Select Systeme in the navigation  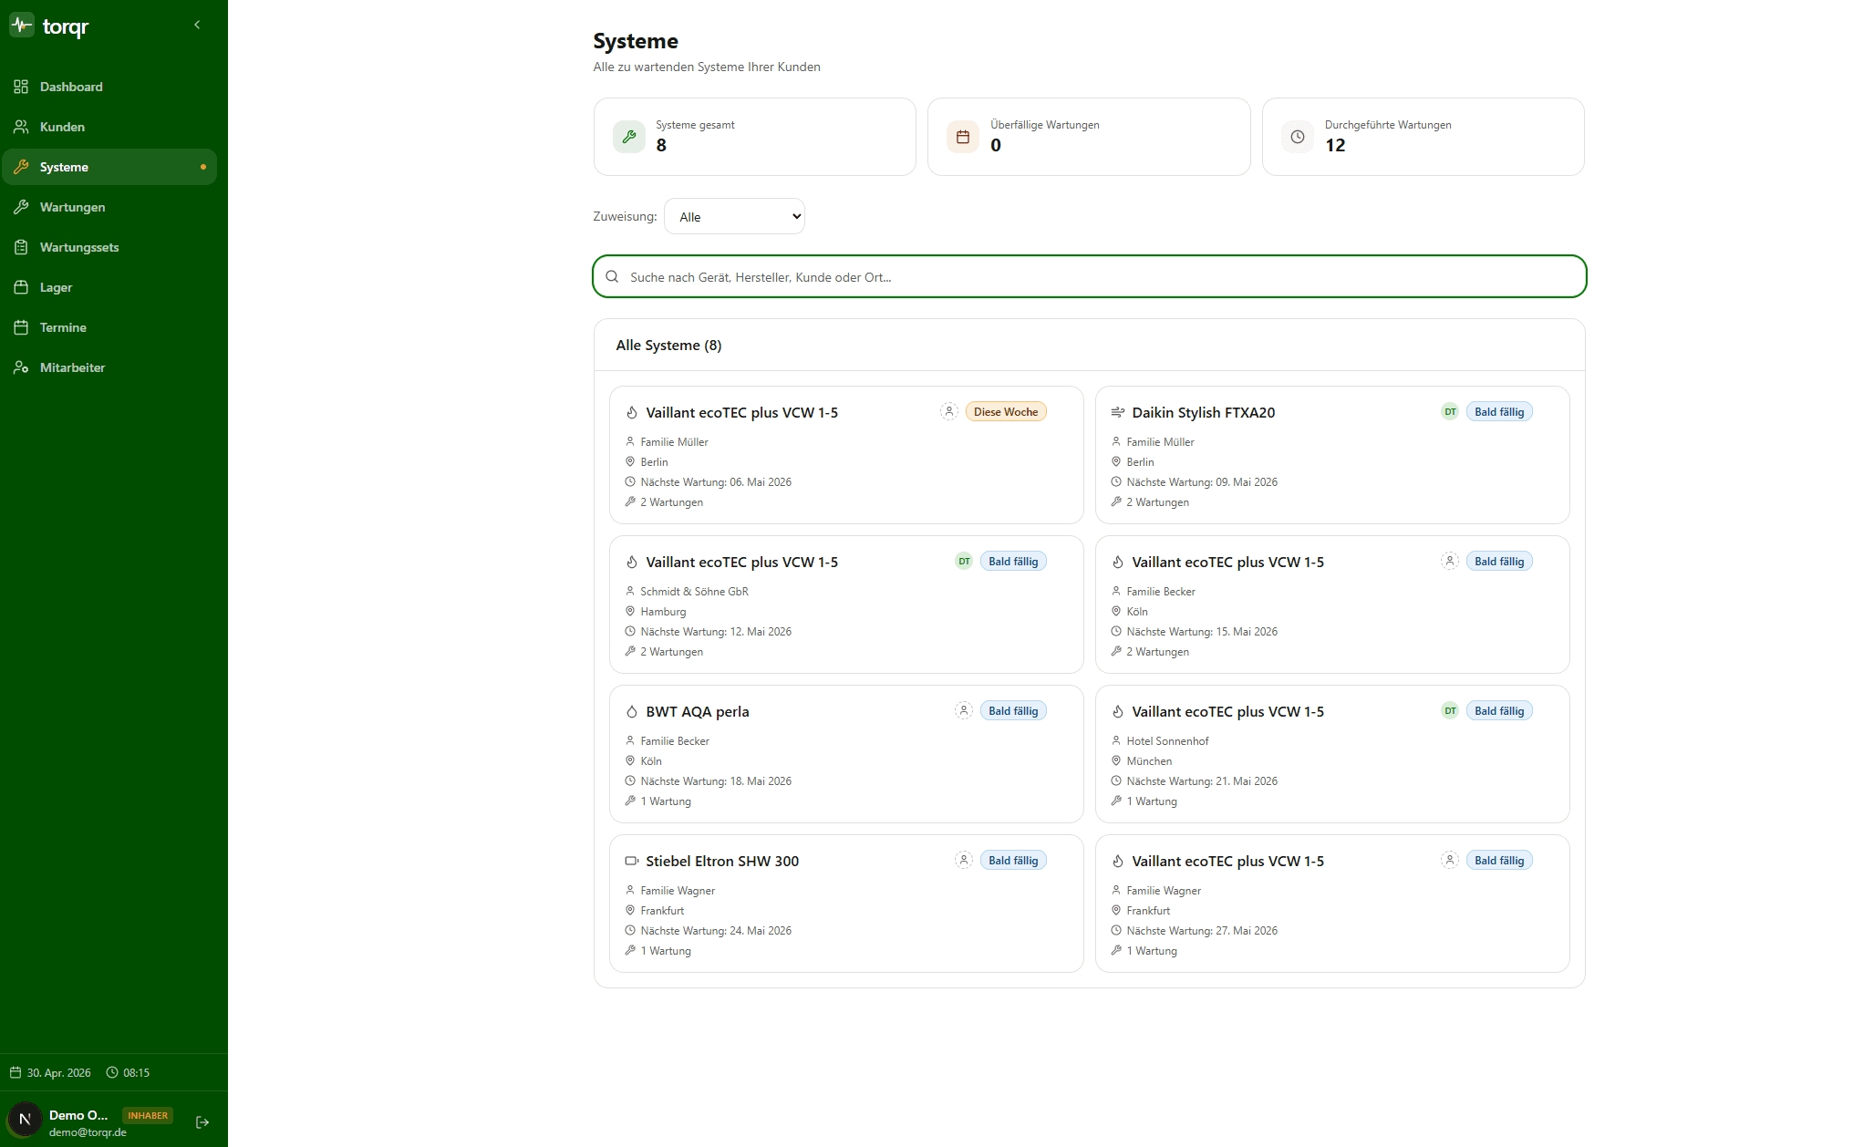coord(109,167)
